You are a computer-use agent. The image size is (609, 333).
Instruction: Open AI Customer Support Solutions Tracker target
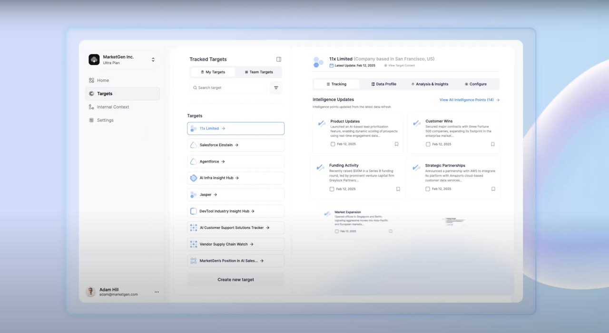[x=236, y=228]
